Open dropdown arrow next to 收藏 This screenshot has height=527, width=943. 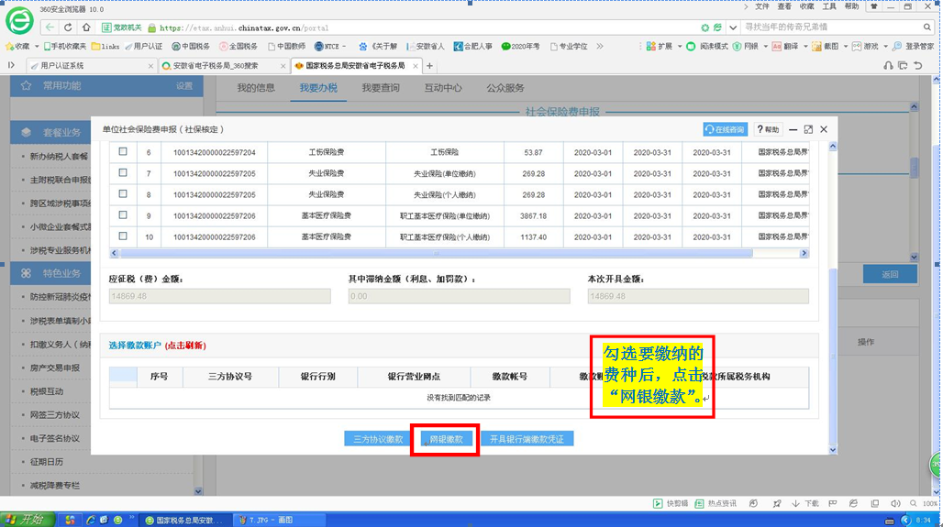[36, 46]
